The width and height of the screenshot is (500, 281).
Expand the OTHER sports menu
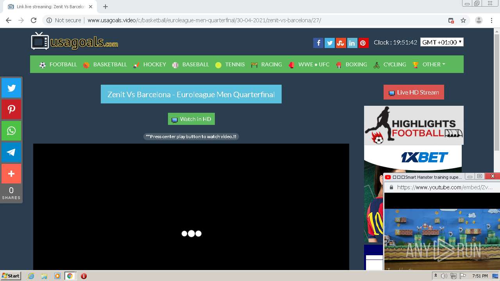[429, 64]
